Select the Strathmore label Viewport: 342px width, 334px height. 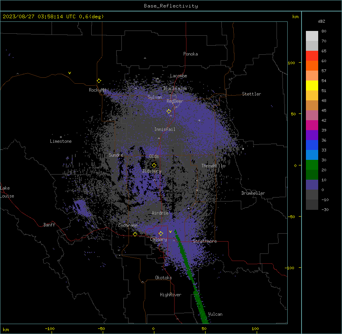(205, 241)
